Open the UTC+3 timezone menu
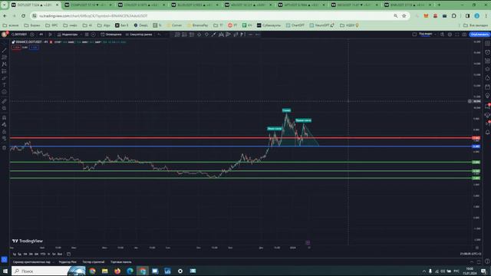Viewport: 491px width, 276px height. click(x=470, y=254)
